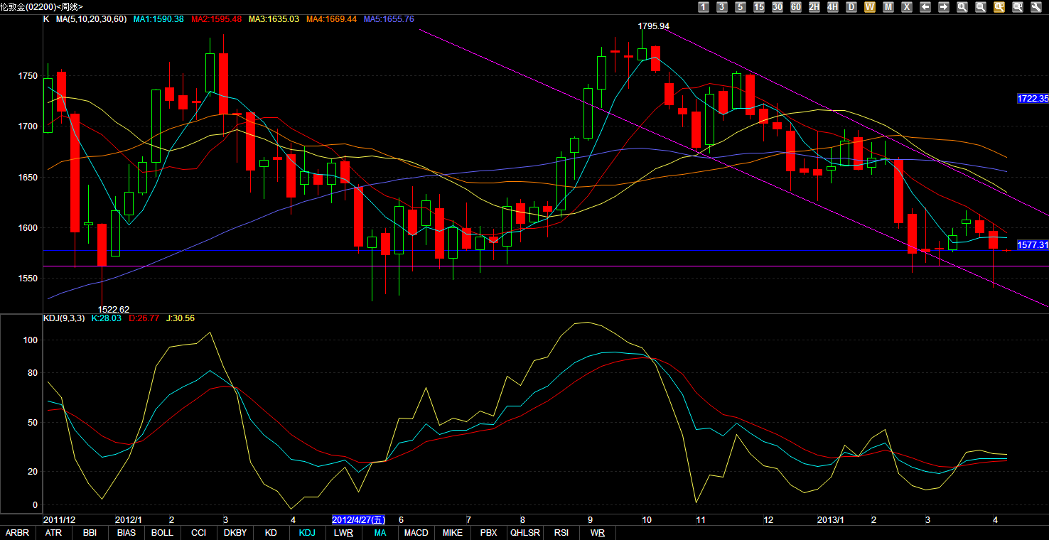Switch to 15-minute chart period
Screen dimensions: 1049x540
(759, 7)
